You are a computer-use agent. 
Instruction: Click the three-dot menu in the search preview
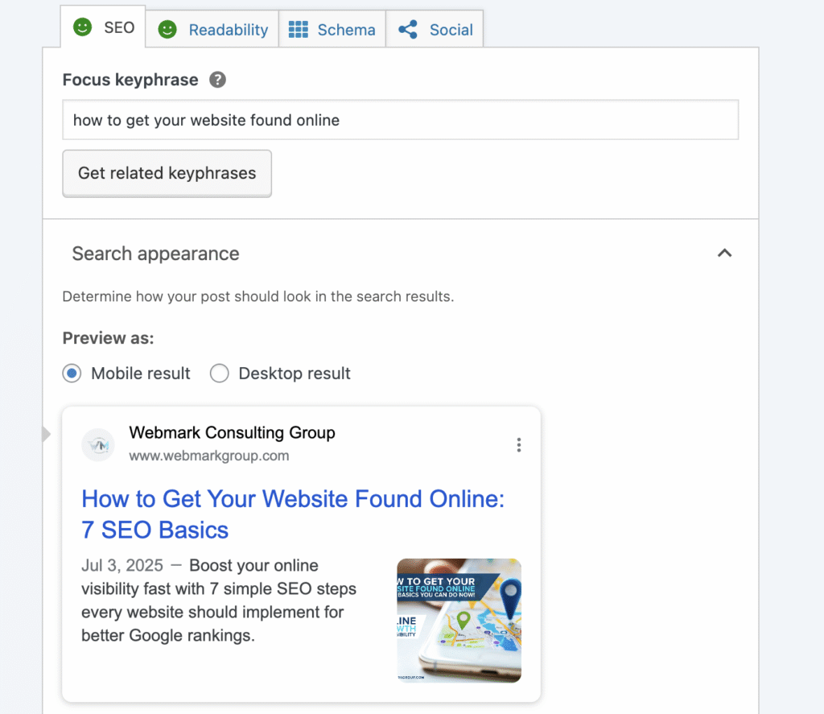(519, 444)
